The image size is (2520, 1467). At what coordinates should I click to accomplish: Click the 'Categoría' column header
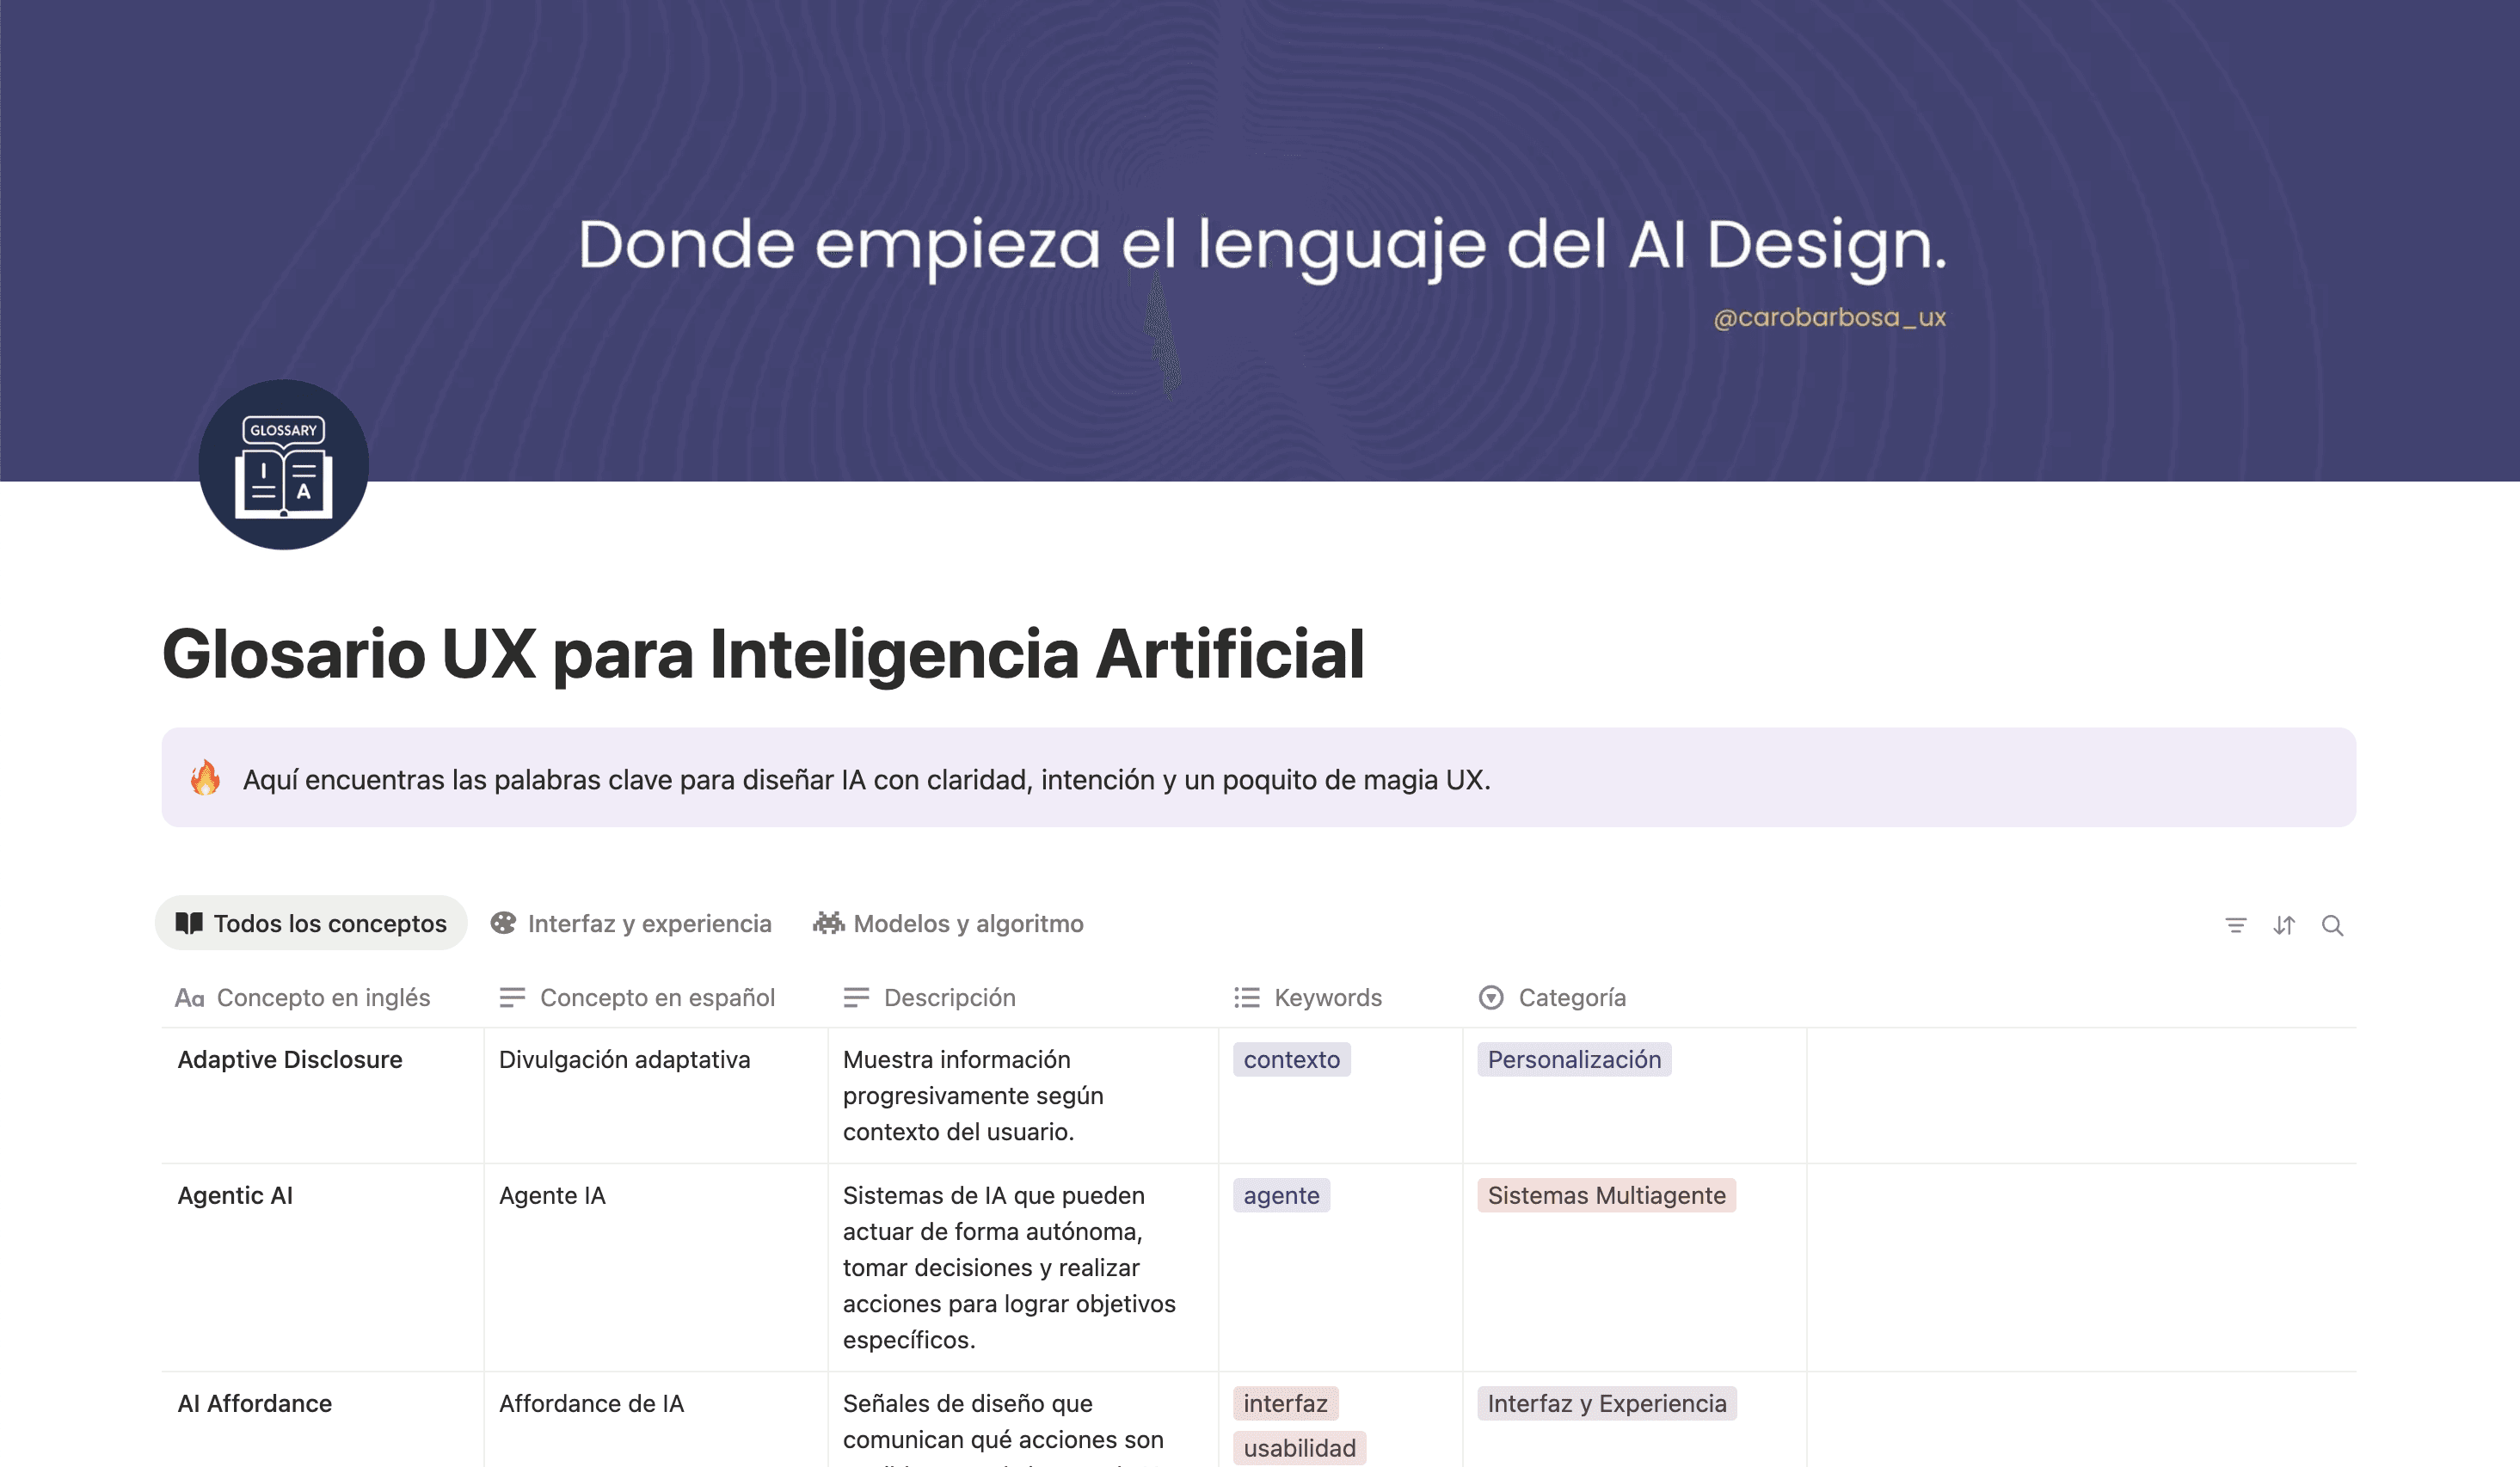[x=1553, y=997]
